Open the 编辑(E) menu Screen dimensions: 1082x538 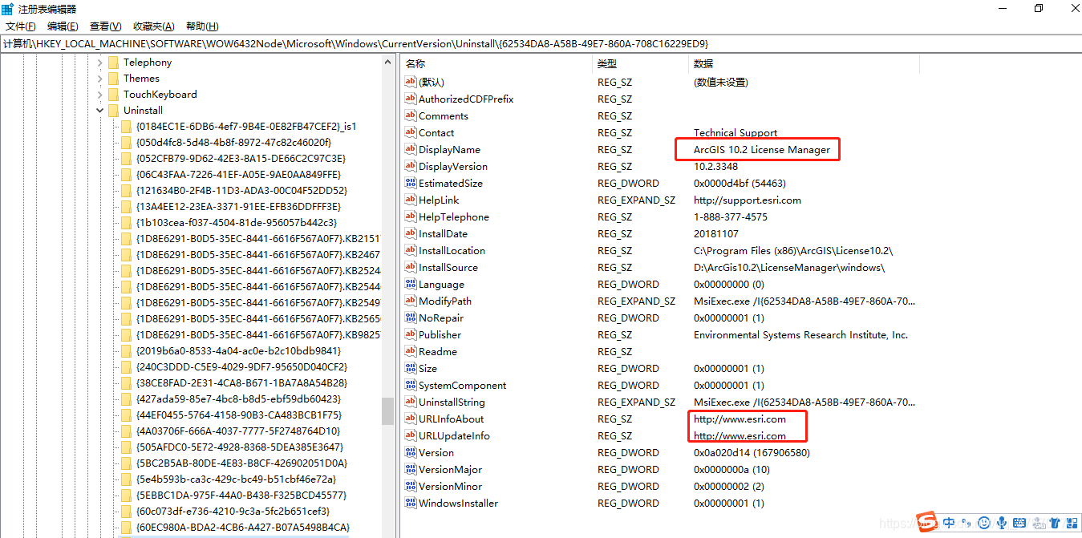click(x=63, y=26)
